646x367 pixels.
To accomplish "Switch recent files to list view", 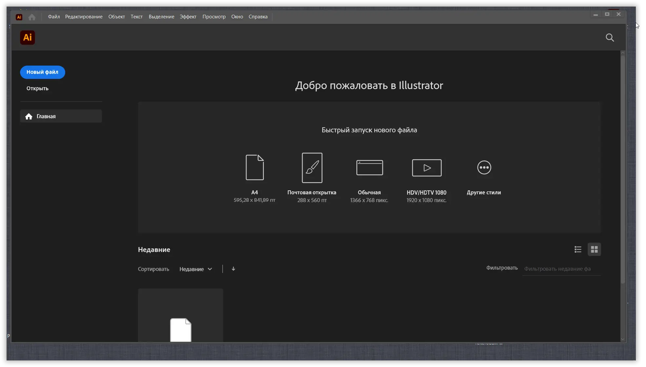I will (x=578, y=249).
